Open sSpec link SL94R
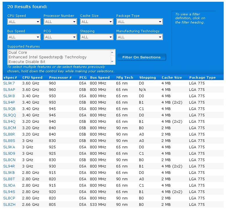The image size is (226, 209). (9, 166)
